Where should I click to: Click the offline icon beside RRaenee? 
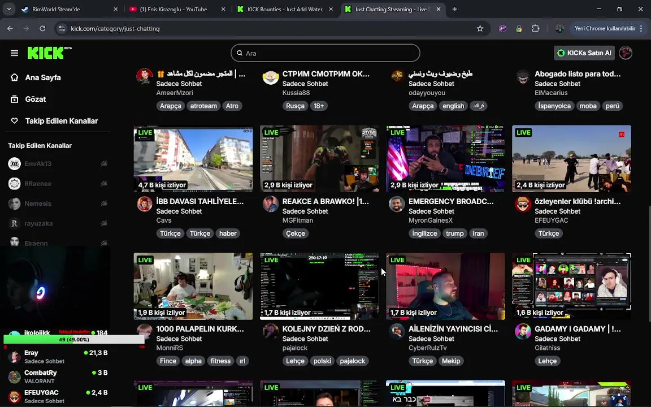[104, 184]
